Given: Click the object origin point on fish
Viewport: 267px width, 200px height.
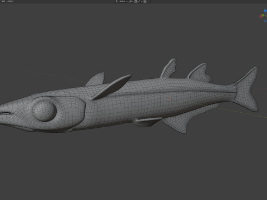Looking at the screenshot, I should [x=170, y=99].
